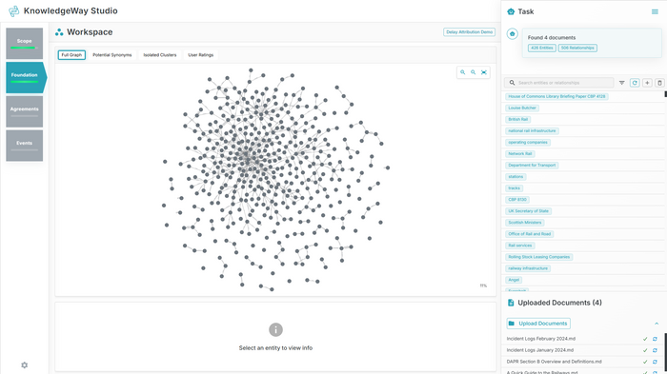Click the Delay Attribution Demo button

[469, 32]
